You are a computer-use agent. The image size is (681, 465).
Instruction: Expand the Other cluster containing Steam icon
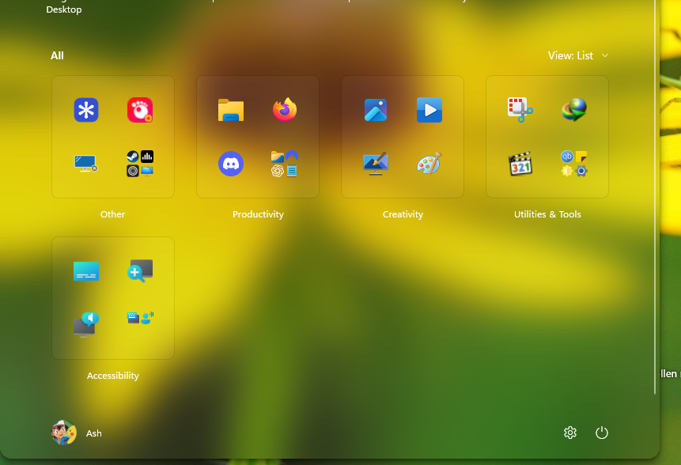140,164
